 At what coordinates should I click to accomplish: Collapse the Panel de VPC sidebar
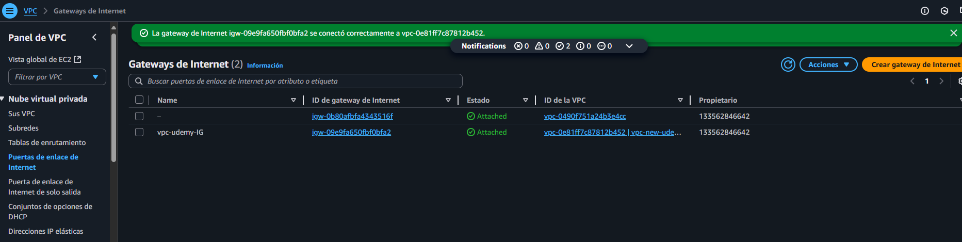coord(94,37)
